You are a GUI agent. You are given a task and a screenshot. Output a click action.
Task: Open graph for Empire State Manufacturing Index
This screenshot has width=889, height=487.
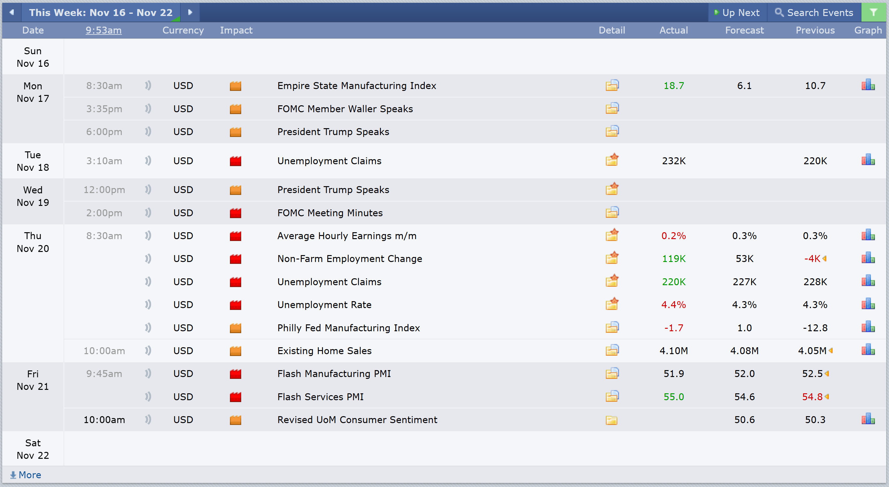click(x=868, y=85)
